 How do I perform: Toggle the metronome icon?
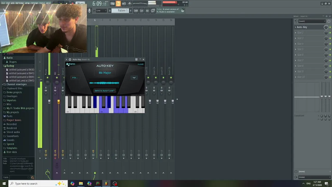tap(130, 3)
